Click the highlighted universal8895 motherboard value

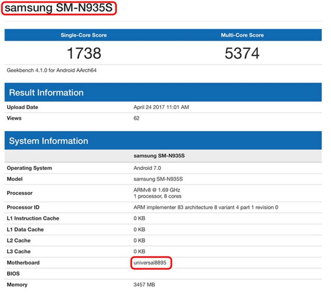(x=151, y=263)
